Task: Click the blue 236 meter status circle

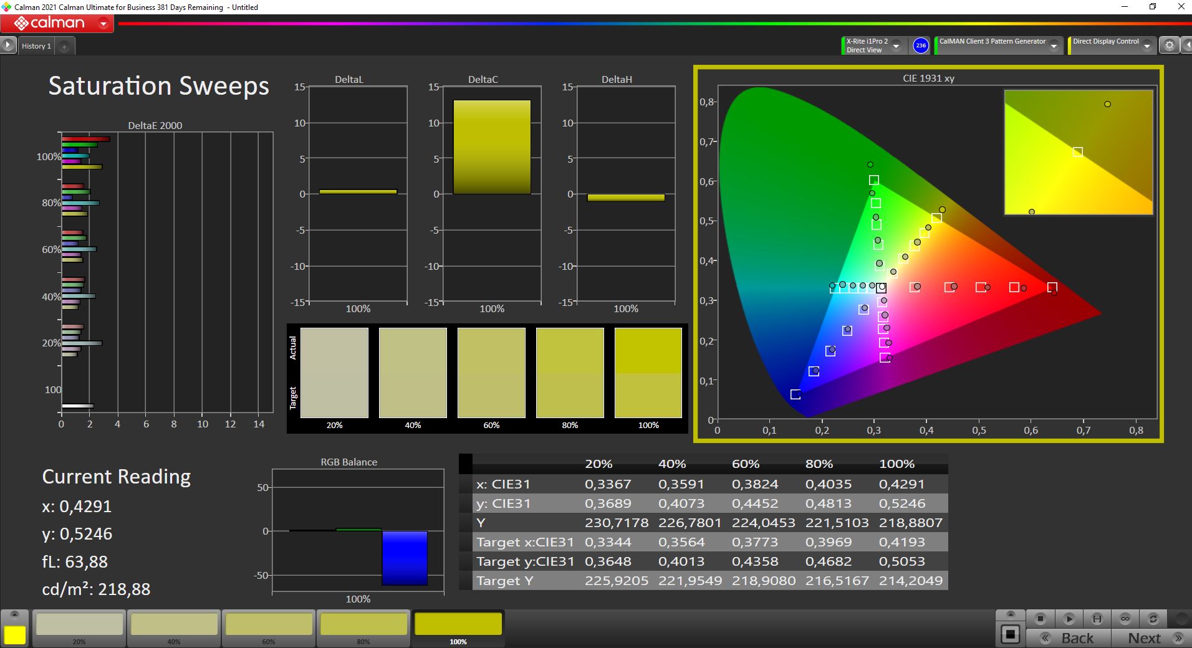Action: (921, 45)
